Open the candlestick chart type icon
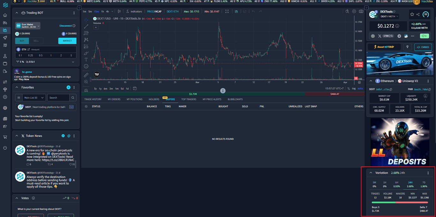The width and height of the screenshot is (436, 217). click(x=119, y=12)
